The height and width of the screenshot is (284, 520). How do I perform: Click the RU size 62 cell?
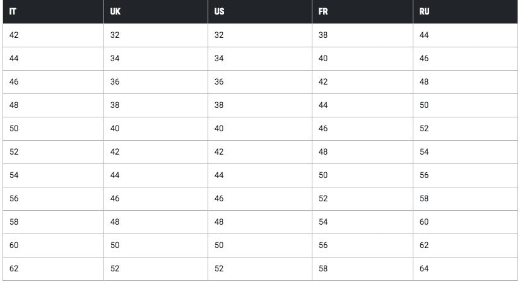(424, 246)
